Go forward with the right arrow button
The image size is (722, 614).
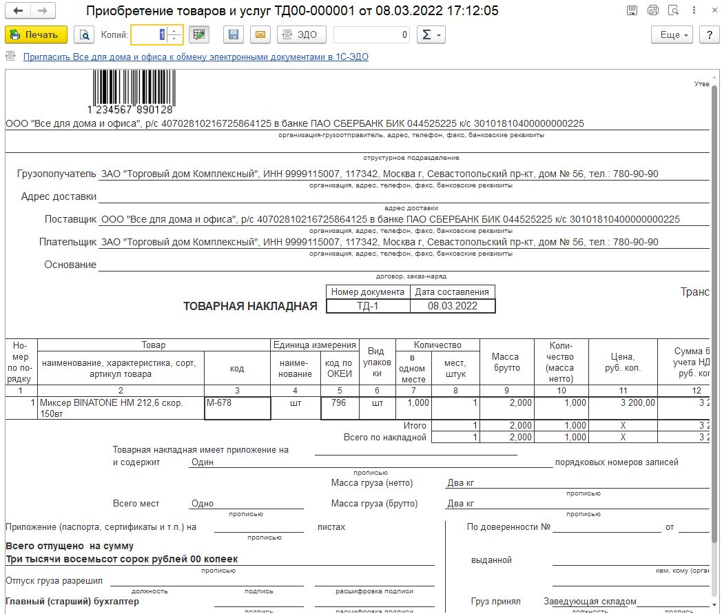pos(43,10)
